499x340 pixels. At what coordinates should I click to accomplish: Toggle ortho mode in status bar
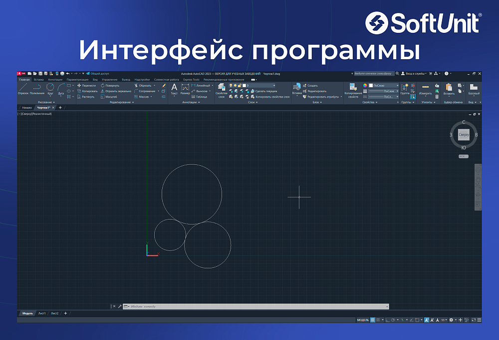388,320
